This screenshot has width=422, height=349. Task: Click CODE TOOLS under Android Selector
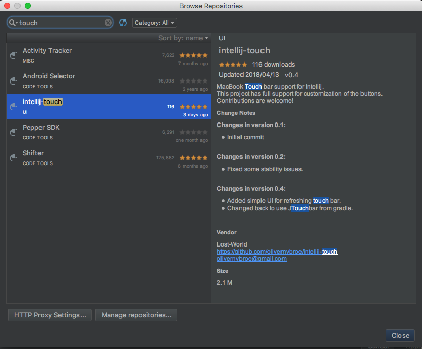coord(37,87)
